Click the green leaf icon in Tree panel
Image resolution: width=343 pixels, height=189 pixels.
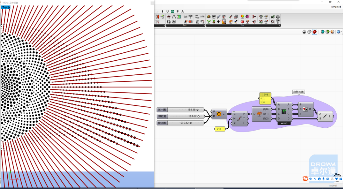click(272, 17)
